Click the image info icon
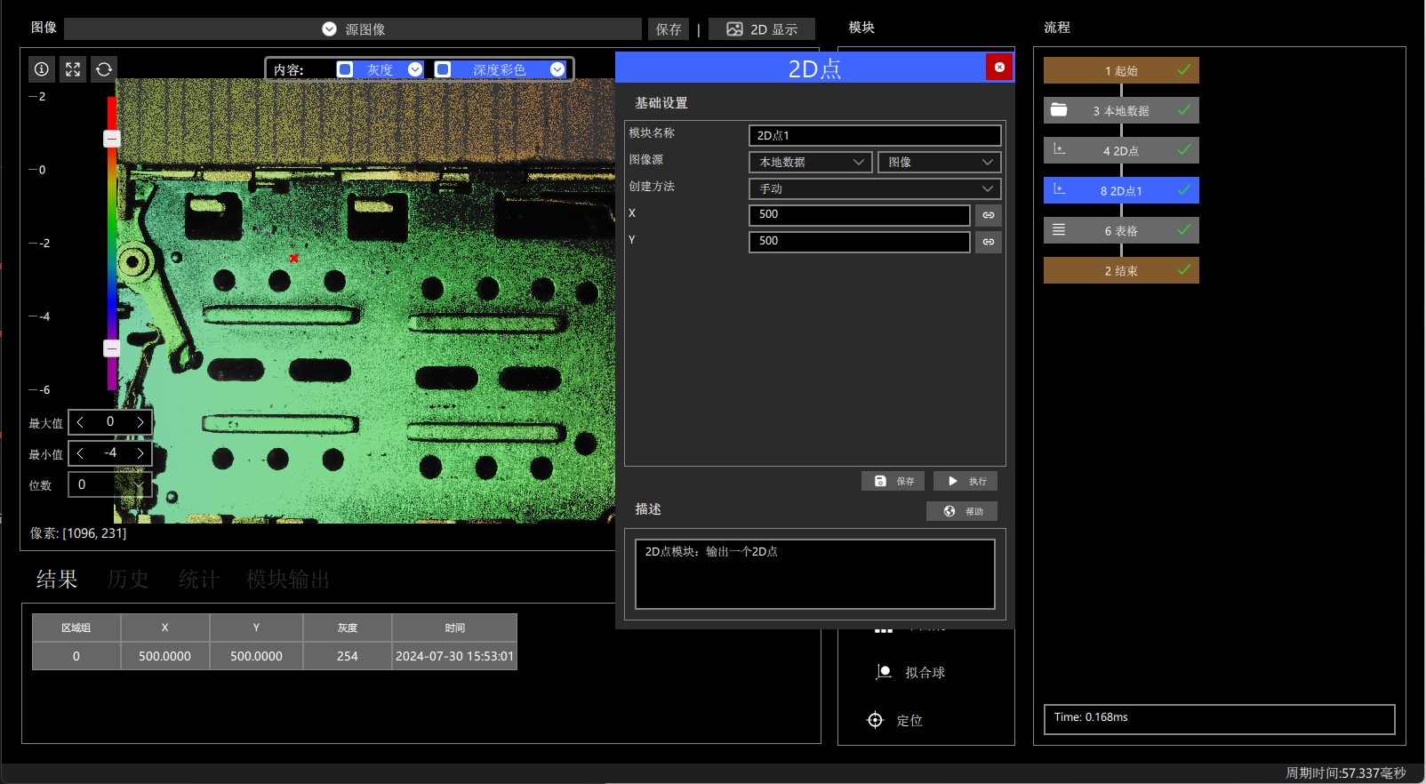Screen dimensions: 1426x784 tap(42, 69)
